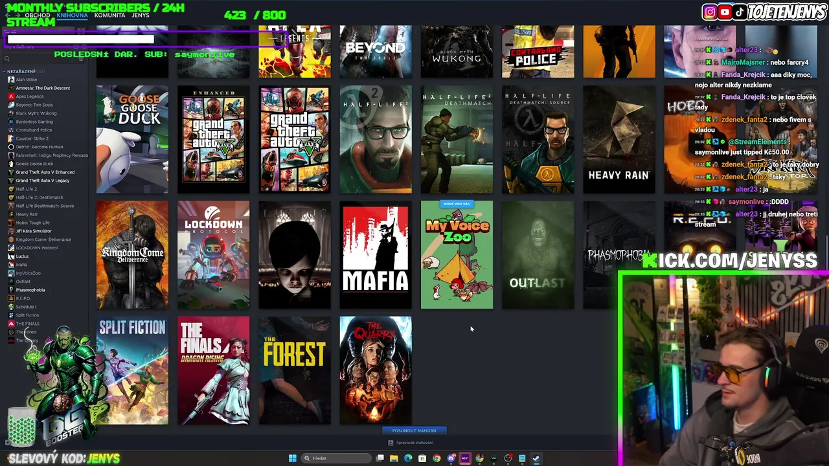The image size is (829, 466).
Task: Open the KNIHOVNA menu
Action: (72, 15)
